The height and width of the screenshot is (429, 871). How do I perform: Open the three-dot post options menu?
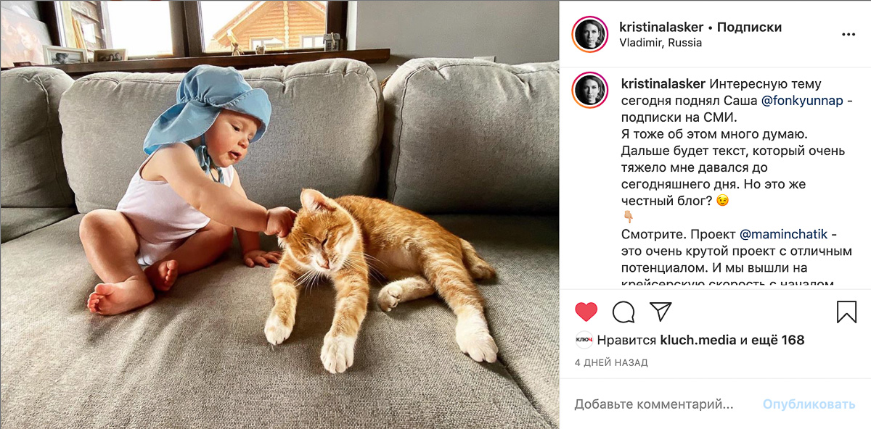848,34
